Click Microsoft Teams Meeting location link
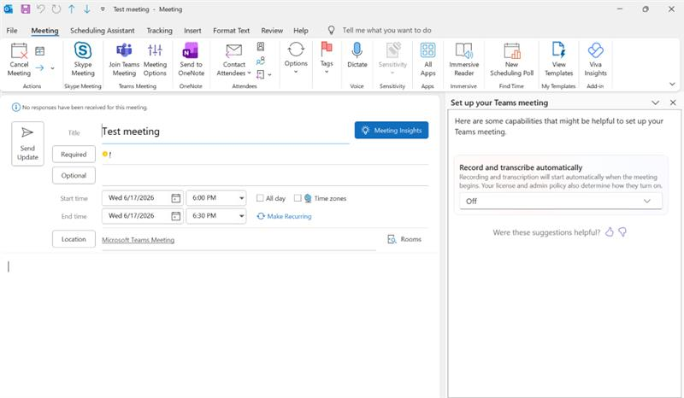This screenshot has width=684, height=398. tap(138, 240)
